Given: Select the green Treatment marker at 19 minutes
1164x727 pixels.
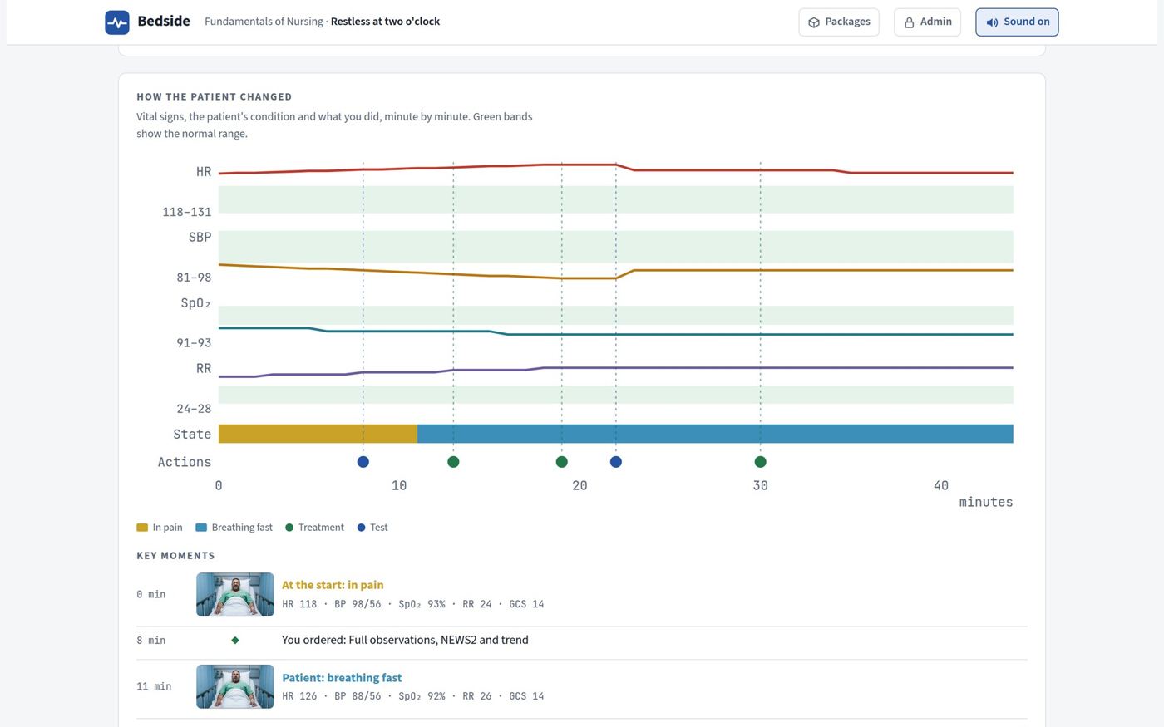Looking at the screenshot, I should click(561, 462).
